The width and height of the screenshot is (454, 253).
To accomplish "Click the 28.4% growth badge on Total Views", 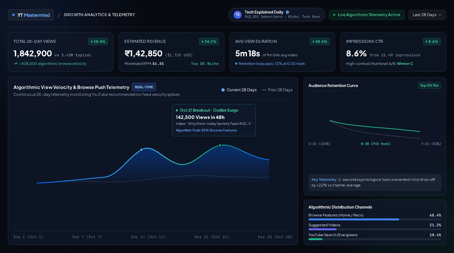I will click(x=98, y=42).
